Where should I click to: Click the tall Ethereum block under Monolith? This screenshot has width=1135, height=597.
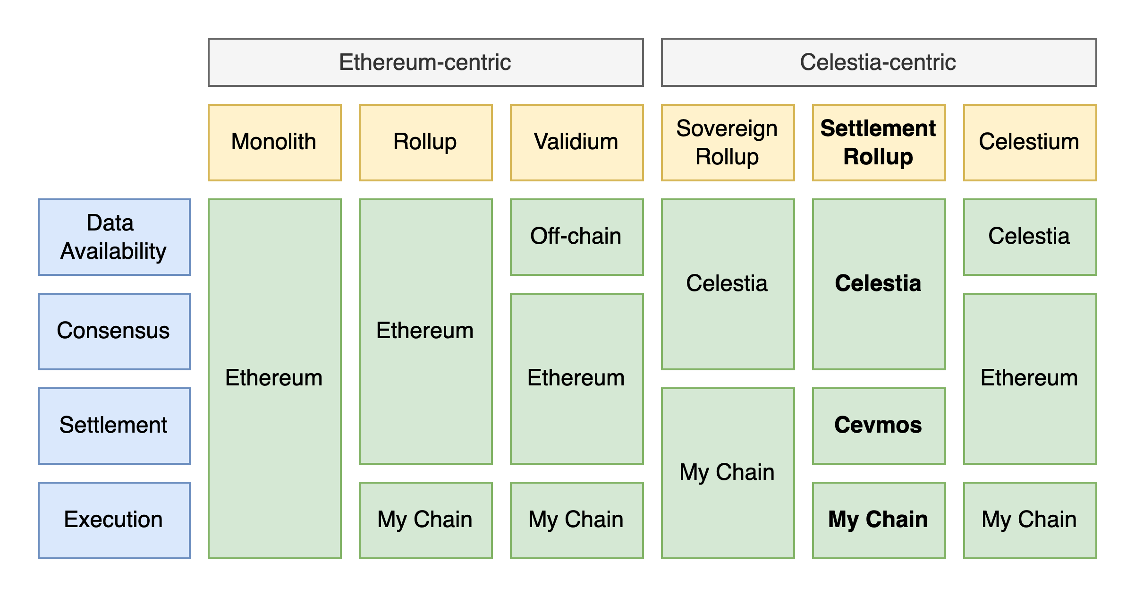[x=274, y=378]
